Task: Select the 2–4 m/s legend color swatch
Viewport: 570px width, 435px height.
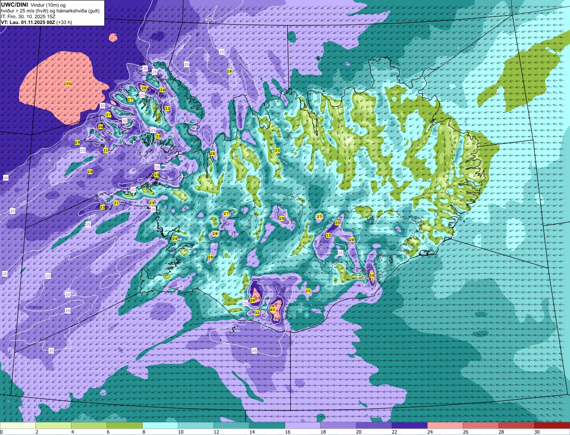Action: pos(53,426)
